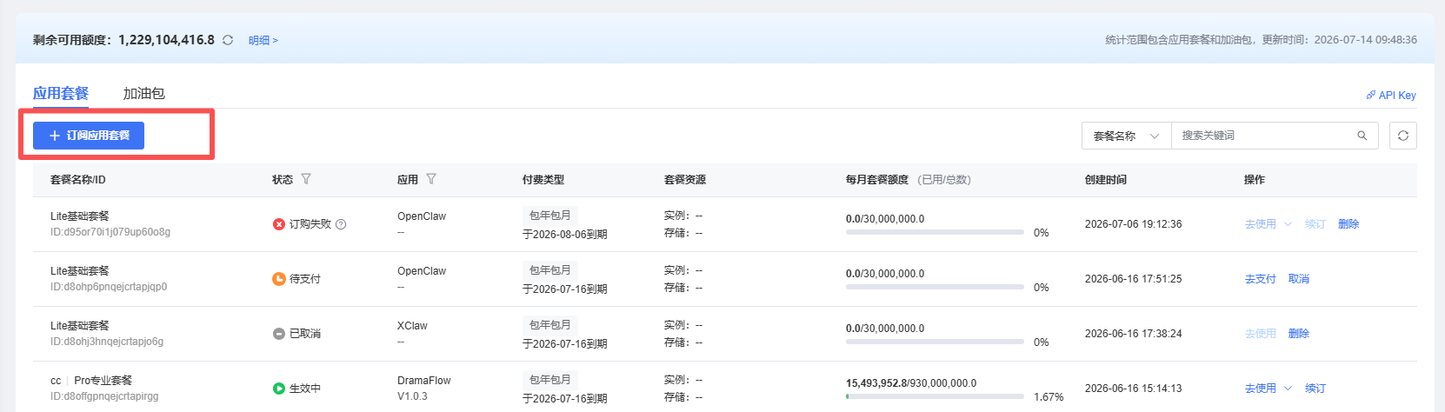The width and height of the screenshot is (1445, 412).
Task: Click 删除 for the cancelled XClaw package
Action: point(1299,334)
